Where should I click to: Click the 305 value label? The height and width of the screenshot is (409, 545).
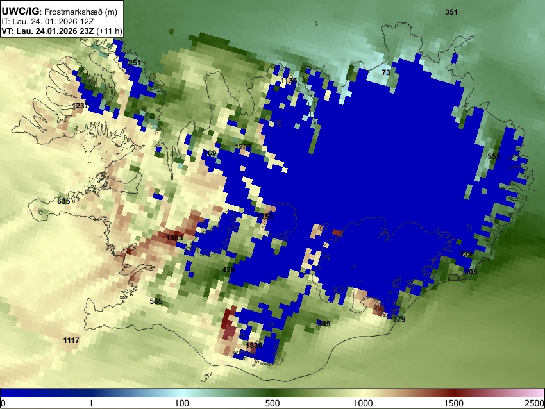coord(471,272)
